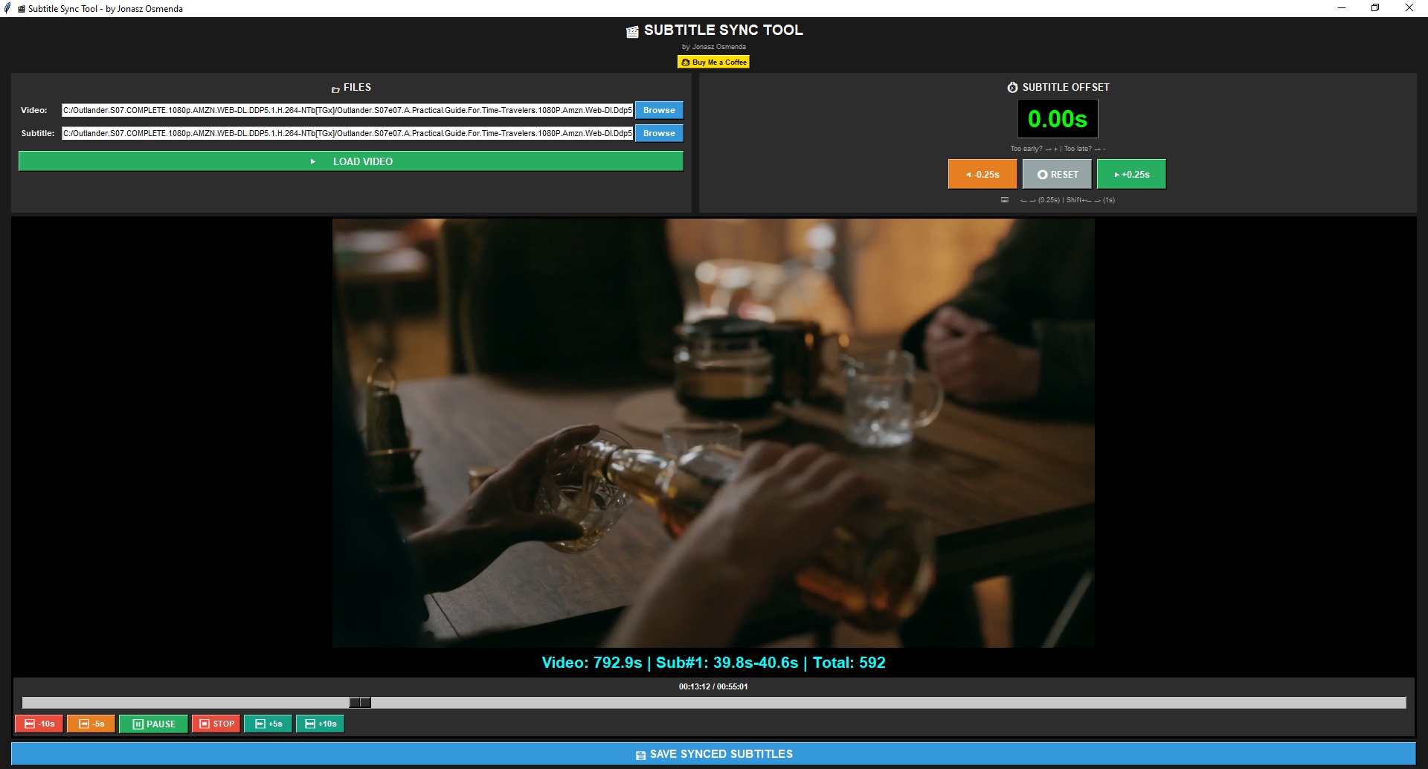Click the SUBTITLE SYNC TOOL heading

click(x=715, y=30)
